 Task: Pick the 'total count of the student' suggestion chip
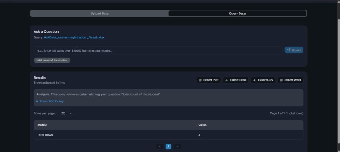click(x=52, y=60)
